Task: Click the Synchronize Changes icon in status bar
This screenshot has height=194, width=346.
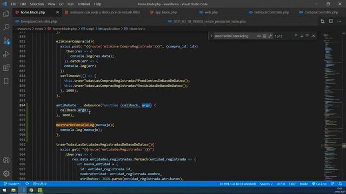Action: point(27,184)
